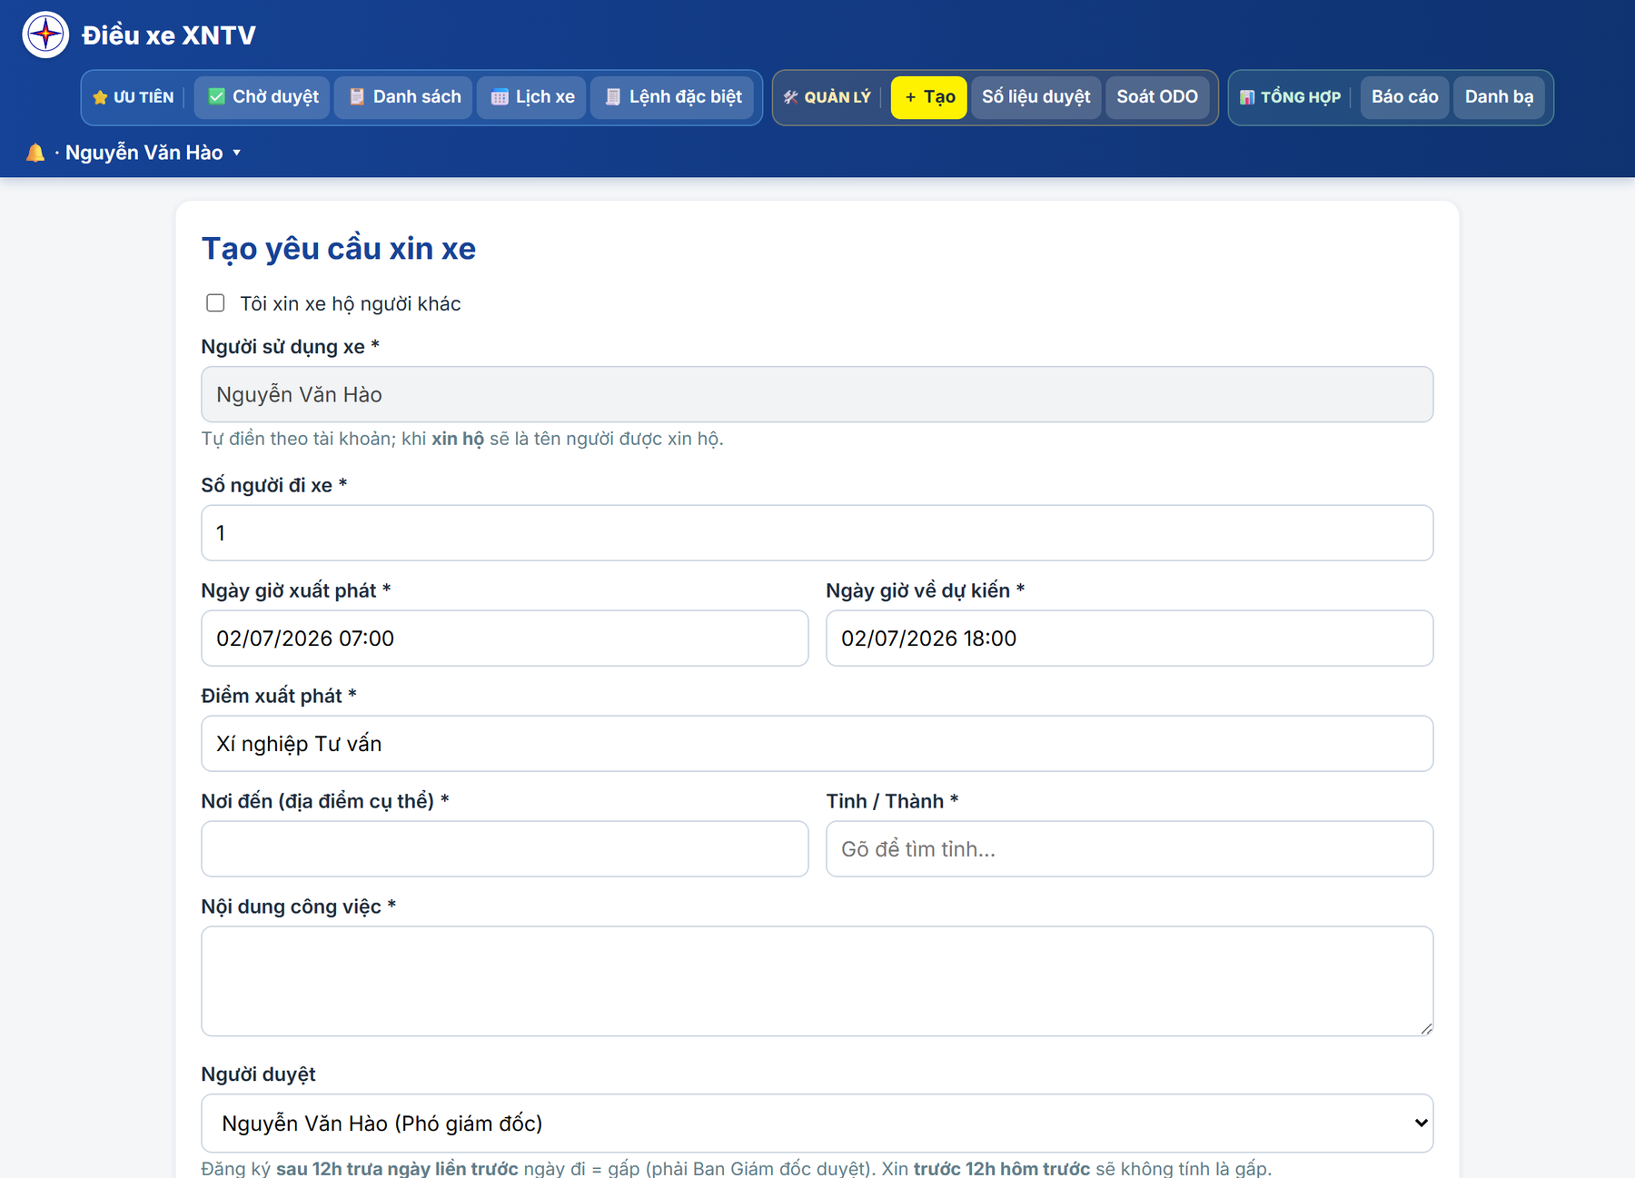Open the Chờ duyệt tab
Screen dimensions: 1635x1178
[x=263, y=97]
